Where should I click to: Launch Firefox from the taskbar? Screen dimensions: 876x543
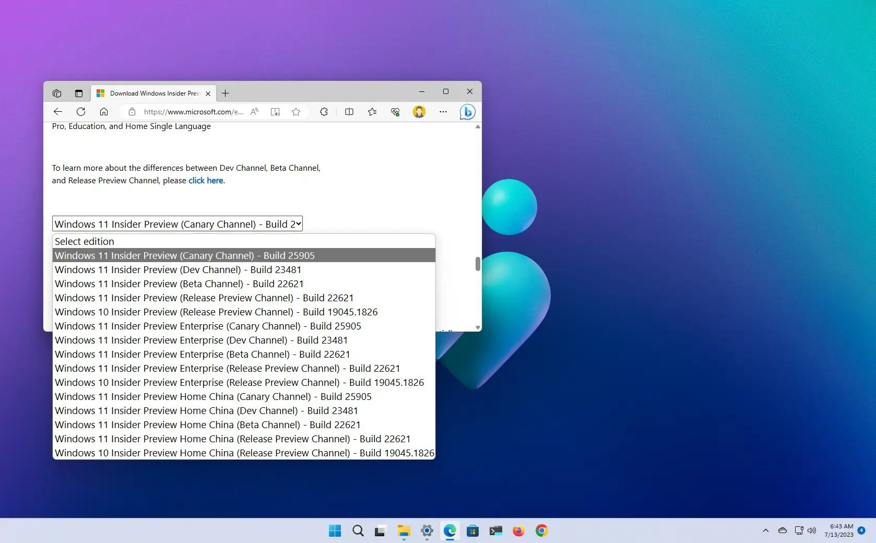pos(518,531)
